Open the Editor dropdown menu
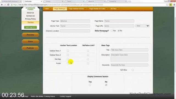176x99 pixels. pyautogui.click(x=48, y=9)
